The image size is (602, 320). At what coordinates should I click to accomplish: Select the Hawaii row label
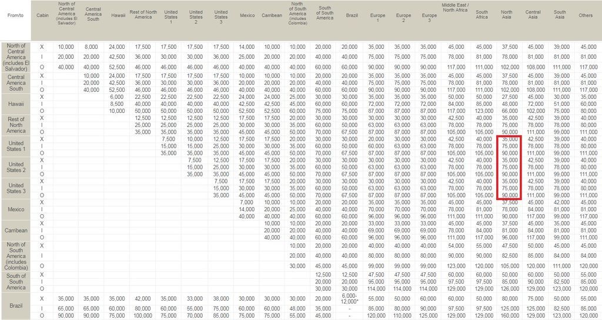point(16,104)
